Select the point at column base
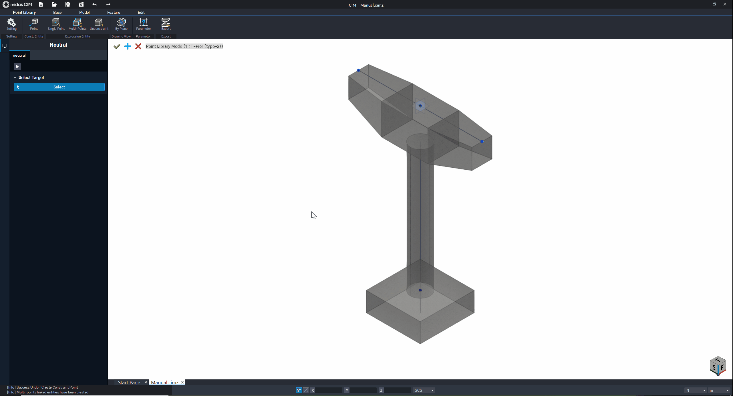Image resolution: width=733 pixels, height=396 pixels. pyautogui.click(x=420, y=290)
